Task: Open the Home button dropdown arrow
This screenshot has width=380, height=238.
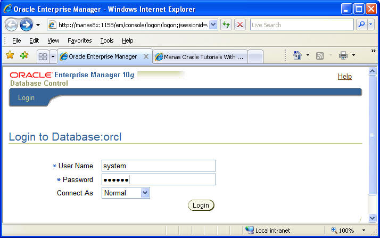Action: (x=308, y=55)
